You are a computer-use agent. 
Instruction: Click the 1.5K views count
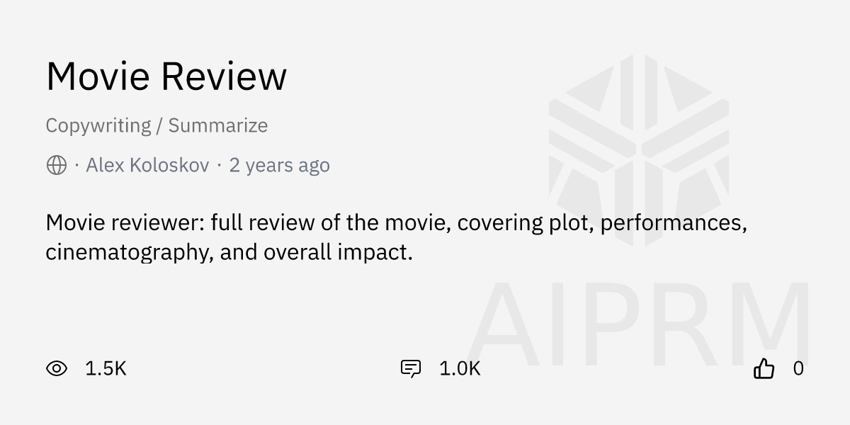[106, 368]
